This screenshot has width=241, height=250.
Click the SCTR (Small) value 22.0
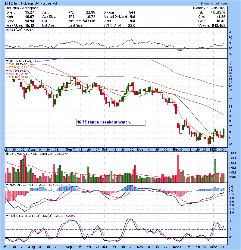click(132, 26)
